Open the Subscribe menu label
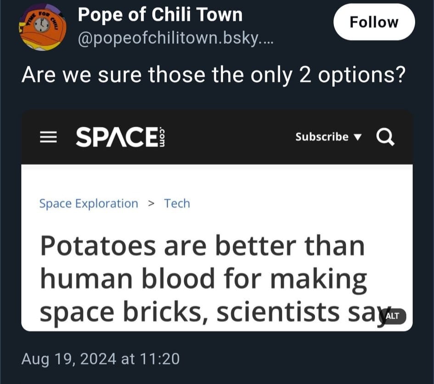The width and height of the screenshot is (434, 384). click(x=322, y=137)
